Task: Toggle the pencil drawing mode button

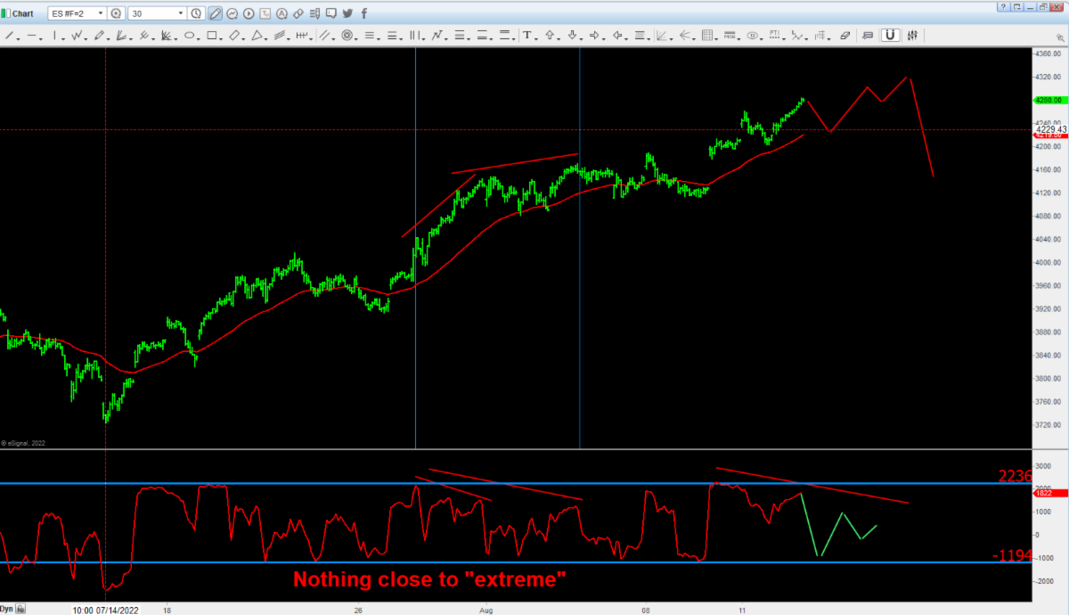Action: (215, 13)
